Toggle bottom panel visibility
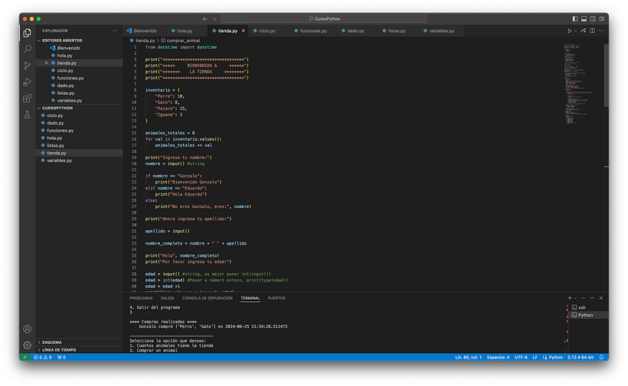Image resolution: width=628 pixels, height=386 pixels. [x=584, y=19]
